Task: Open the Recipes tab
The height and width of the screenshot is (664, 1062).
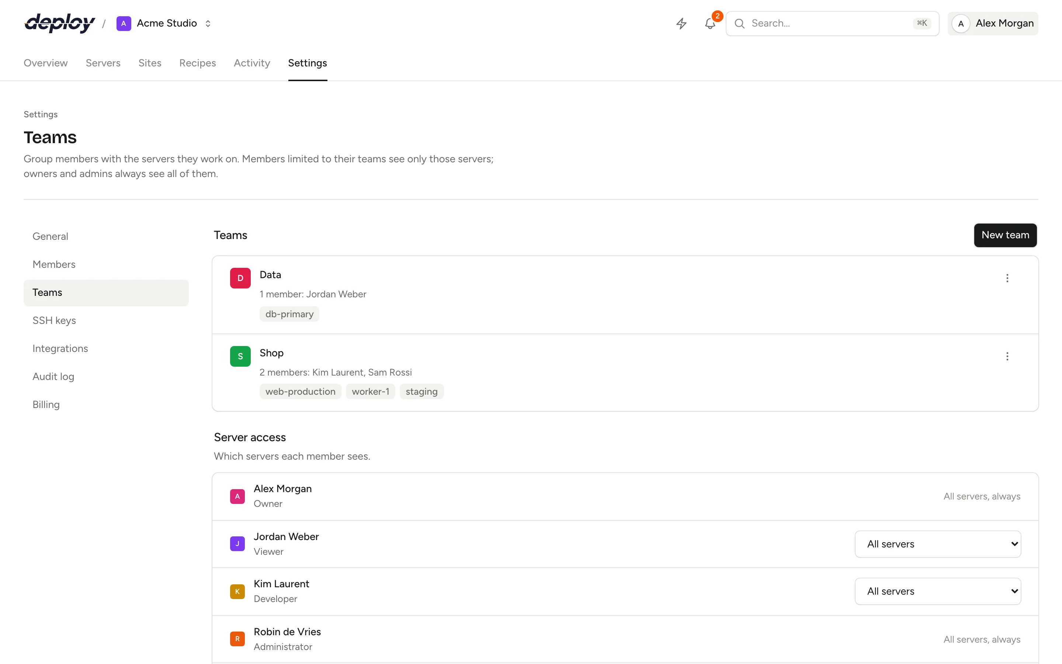Action: (198, 63)
